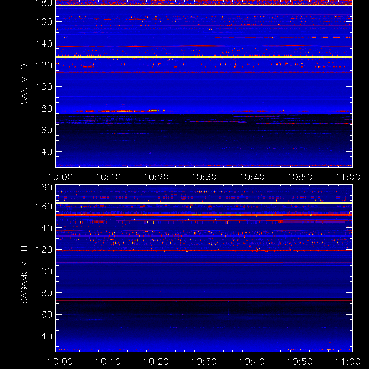
Task: Choose the 80 label on Sagamore Hill axis
Action: pos(47,293)
